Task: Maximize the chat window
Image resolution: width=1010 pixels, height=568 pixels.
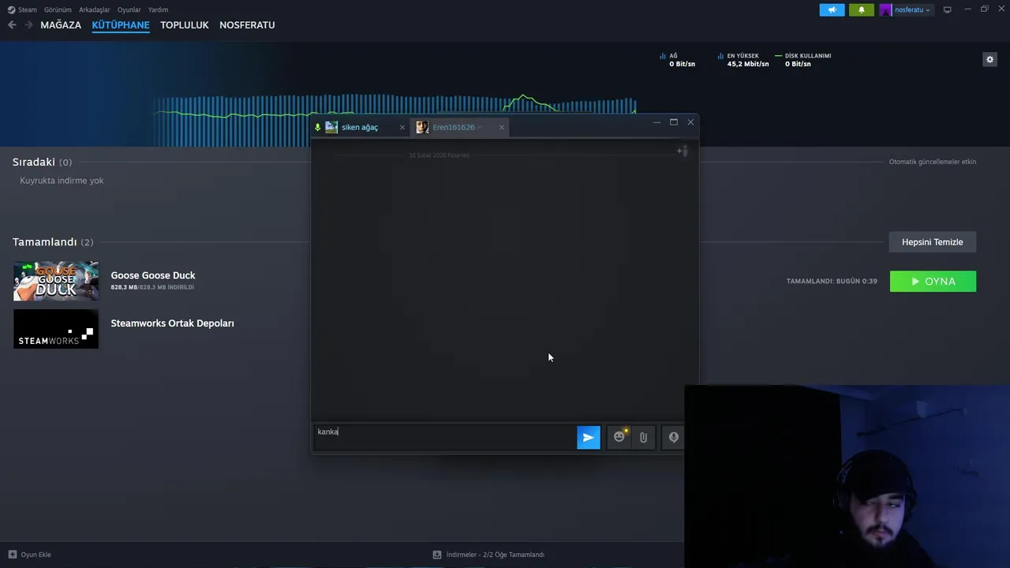Action: [x=674, y=122]
